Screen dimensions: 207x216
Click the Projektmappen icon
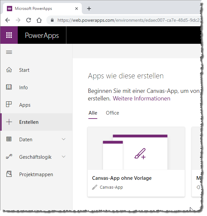click(x=9, y=174)
